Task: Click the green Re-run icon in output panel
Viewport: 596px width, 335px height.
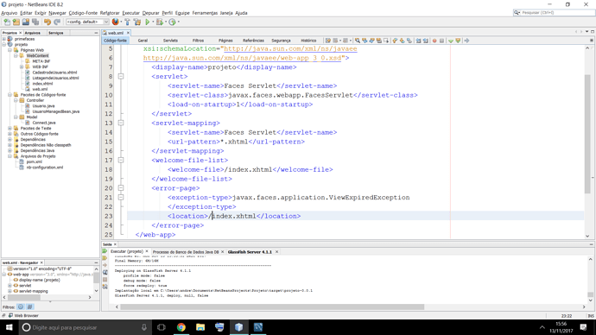Action: point(105,251)
